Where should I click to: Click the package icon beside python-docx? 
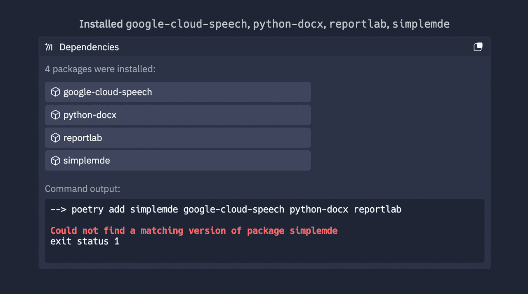55,115
